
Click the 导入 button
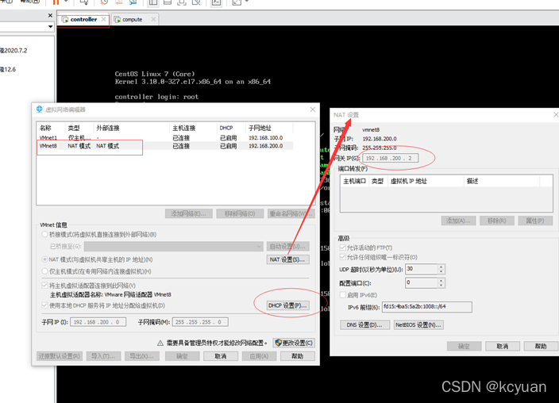(x=103, y=356)
